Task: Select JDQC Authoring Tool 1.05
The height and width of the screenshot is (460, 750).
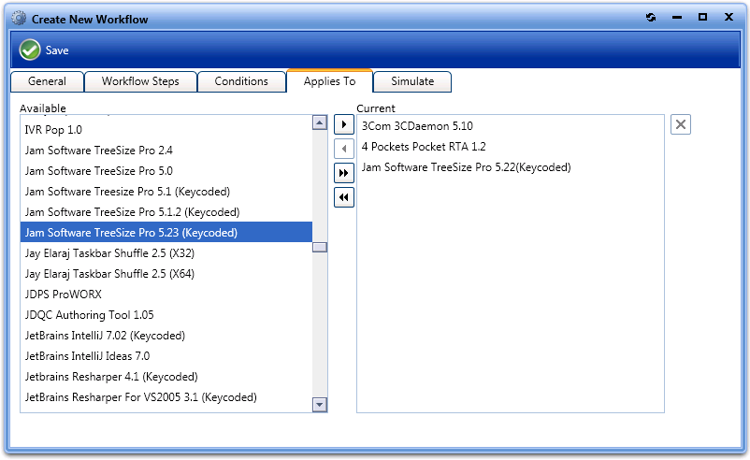Action: click(166, 315)
